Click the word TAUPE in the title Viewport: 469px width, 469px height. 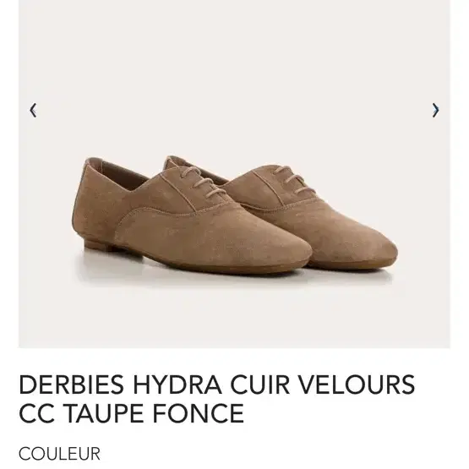tap(103, 413)
